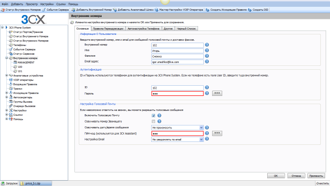Help icon next to Пароль field

[x=207, y=93]
